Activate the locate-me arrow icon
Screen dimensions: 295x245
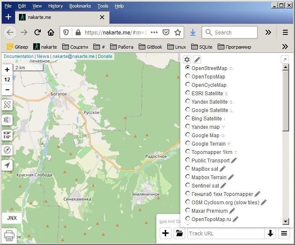click(x=7, y=165)
